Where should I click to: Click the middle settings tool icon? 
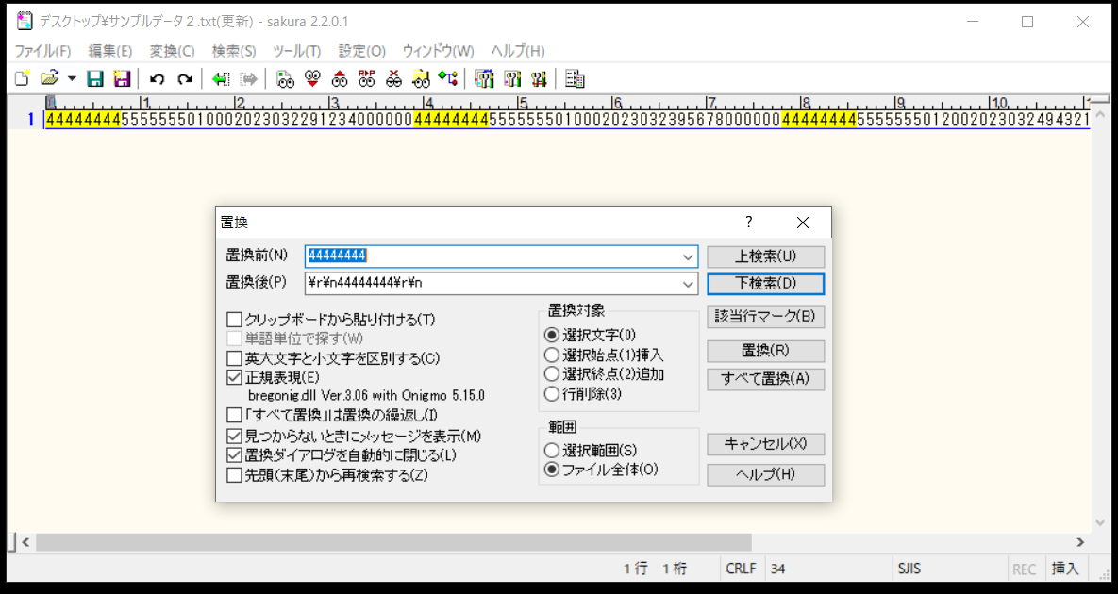(x=512, y=78)
